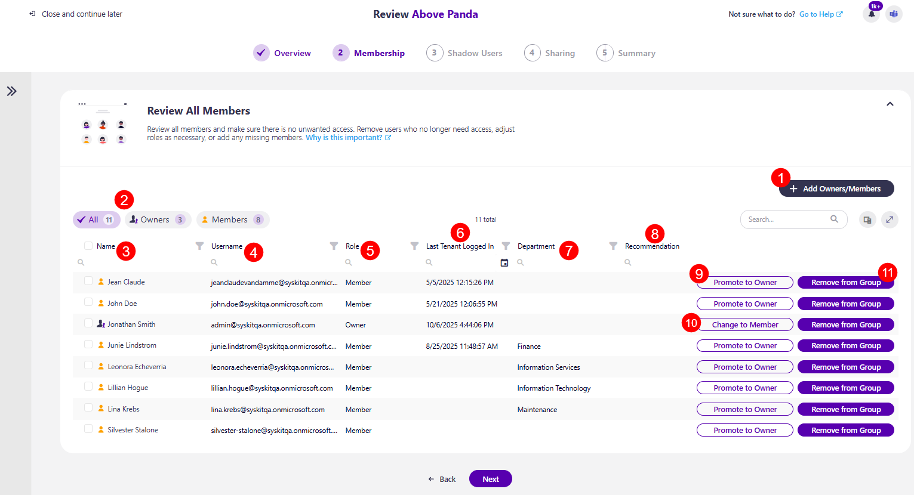
Task: Check Jean Claude's row checkbox
Action: pyautogui.click(x=87, y=281)
